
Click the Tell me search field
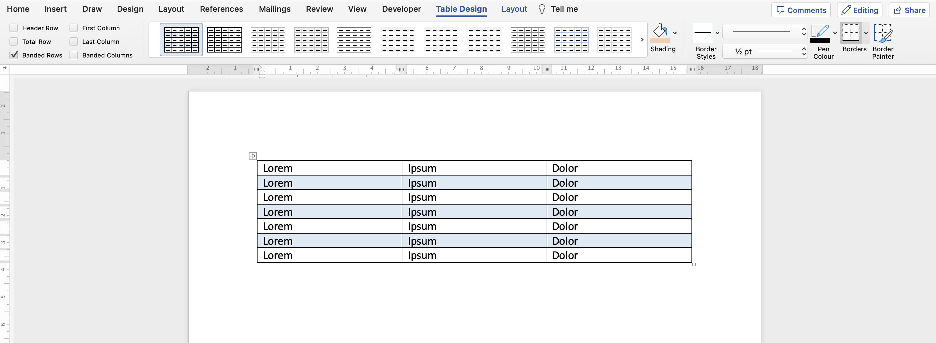tap(564, 9)
